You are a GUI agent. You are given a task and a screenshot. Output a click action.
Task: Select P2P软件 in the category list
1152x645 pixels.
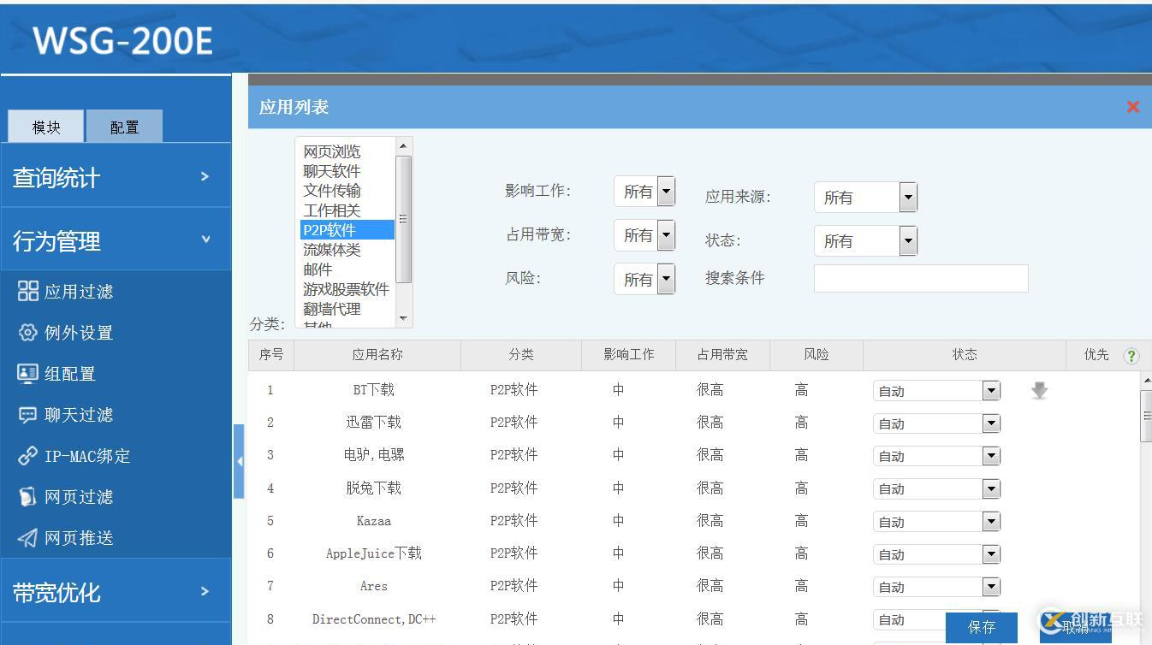click(x=347, y=230)
